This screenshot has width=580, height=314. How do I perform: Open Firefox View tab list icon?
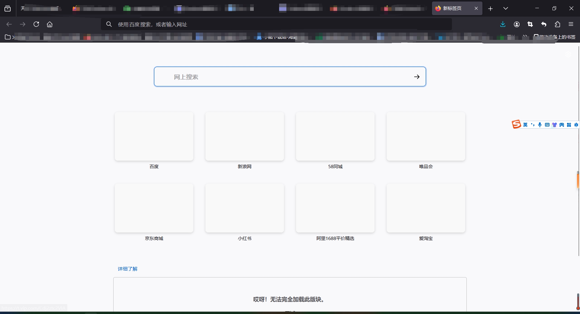pos(8,8)
